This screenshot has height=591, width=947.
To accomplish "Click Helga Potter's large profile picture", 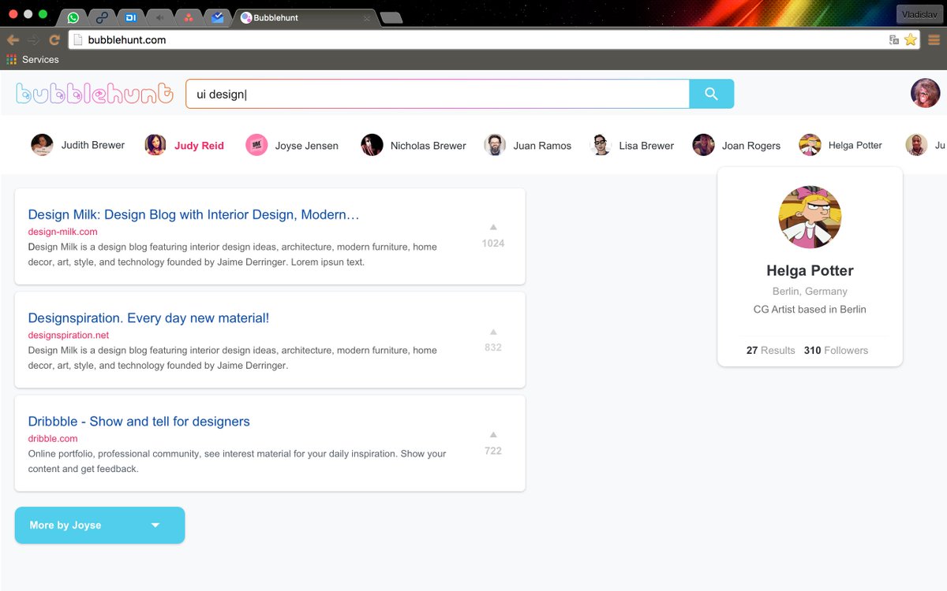I will click(810, 217).
